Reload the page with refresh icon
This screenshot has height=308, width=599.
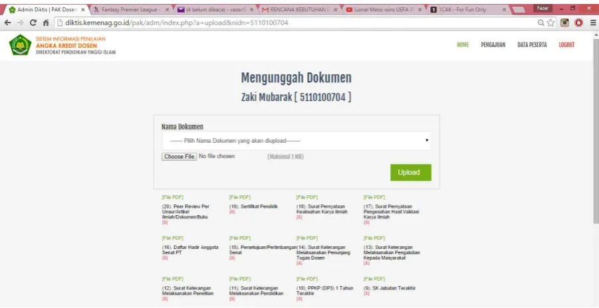point(33,23)
